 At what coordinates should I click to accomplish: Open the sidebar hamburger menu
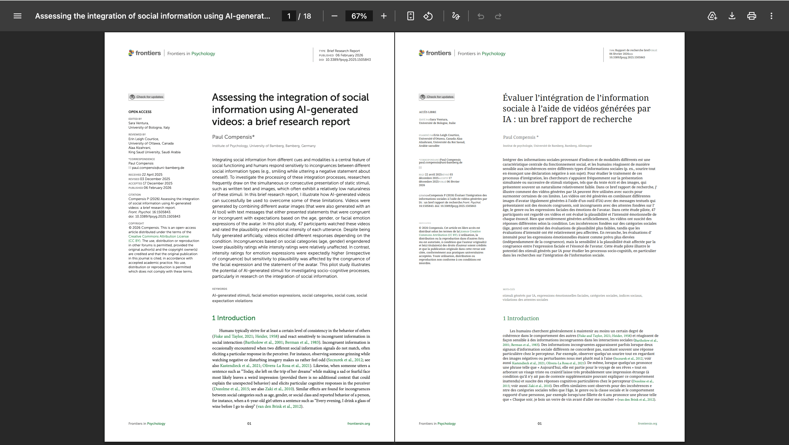[18, 16]
